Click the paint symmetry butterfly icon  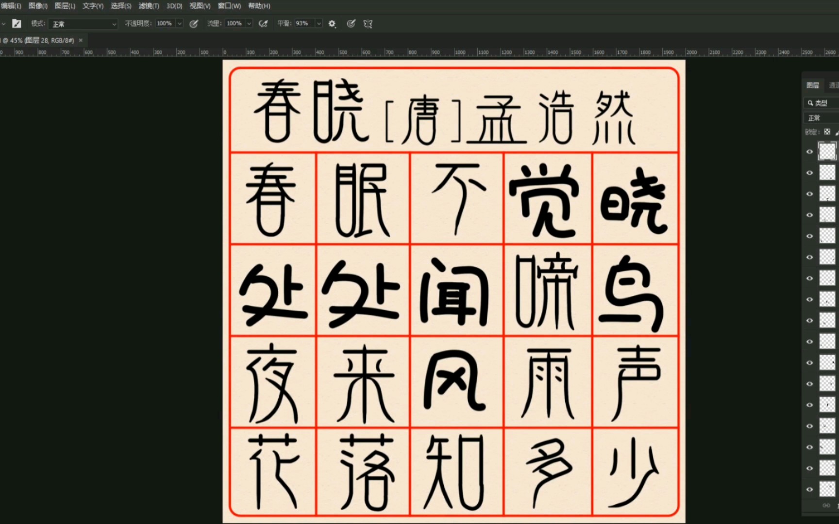[x=368, y=23]
